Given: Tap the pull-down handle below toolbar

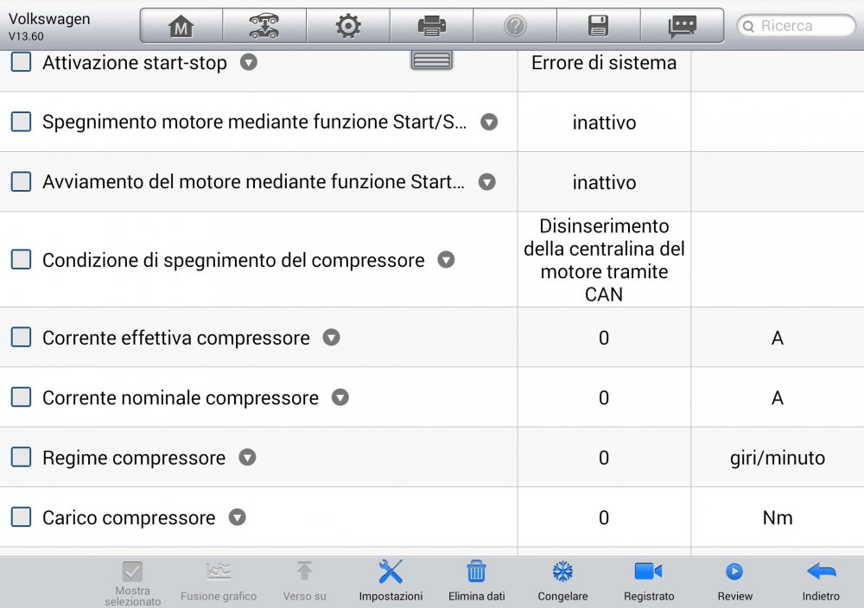Looking at the screenshot, I should (431, 60).
